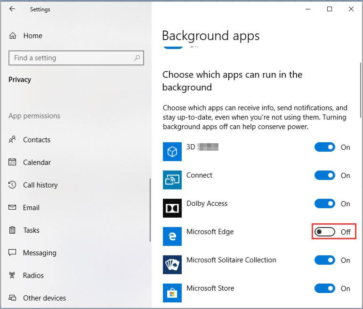Select the Dolby Access app name
This screenshot has height=309, width=363.
207,203
